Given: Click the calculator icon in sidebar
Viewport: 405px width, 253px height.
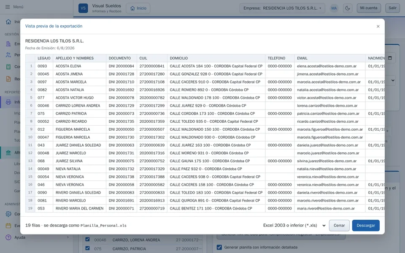Looking at the screenshot, I should pyautogui.click(x=8, y=67).
